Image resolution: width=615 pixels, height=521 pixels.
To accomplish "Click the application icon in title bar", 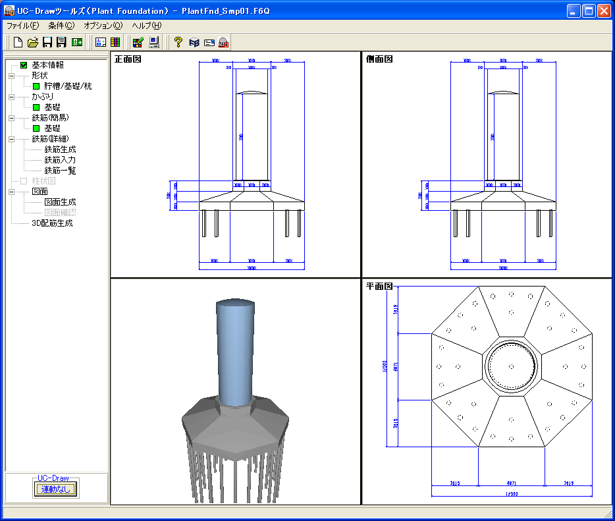I will (x=9, y=11).
